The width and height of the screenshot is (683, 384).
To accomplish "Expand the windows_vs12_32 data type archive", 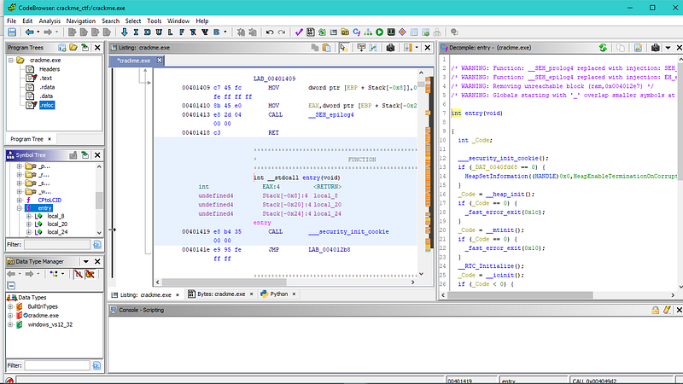I will coord(11,324).
